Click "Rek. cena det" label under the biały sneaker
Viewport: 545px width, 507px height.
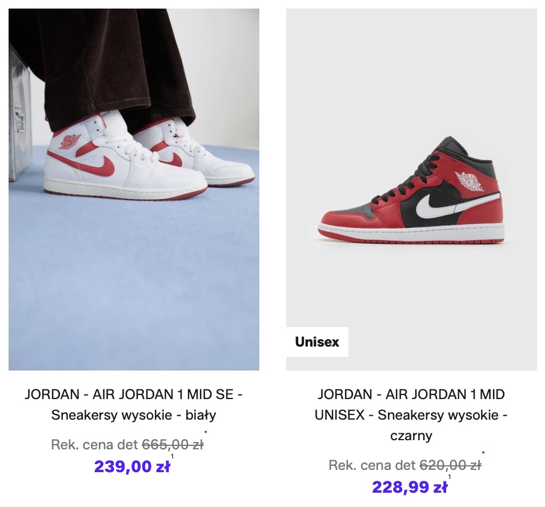[94, 445]
